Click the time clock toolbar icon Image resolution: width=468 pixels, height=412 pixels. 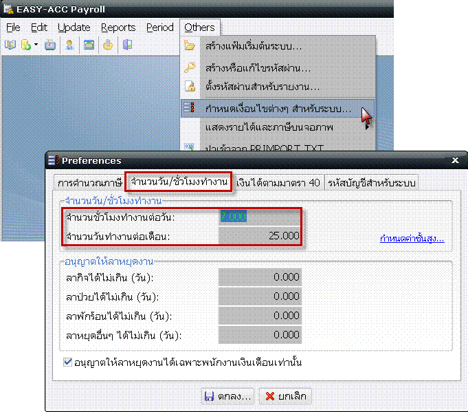pos(50,45)
